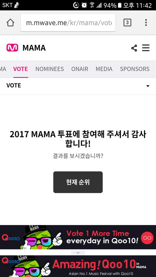Tap the battery status icon
156x277 pixels.
pos(120,5)
